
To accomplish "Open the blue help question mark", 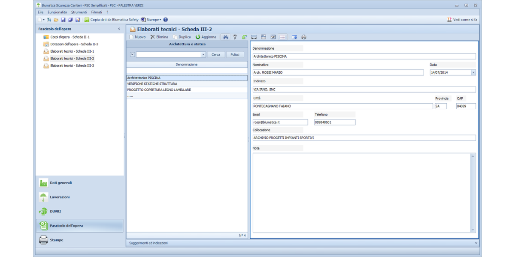I will click(x=166, y=20).
